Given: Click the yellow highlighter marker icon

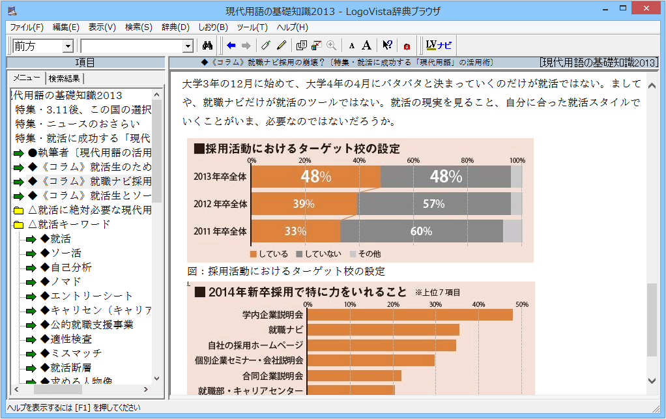Looking at the screenshot, I should click(x=282, y=46).
